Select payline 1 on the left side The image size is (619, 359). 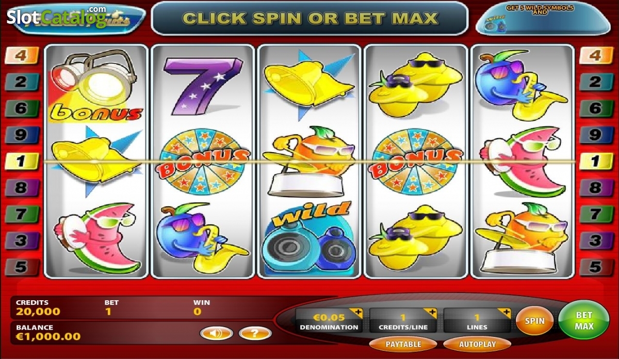click(22, 161)
